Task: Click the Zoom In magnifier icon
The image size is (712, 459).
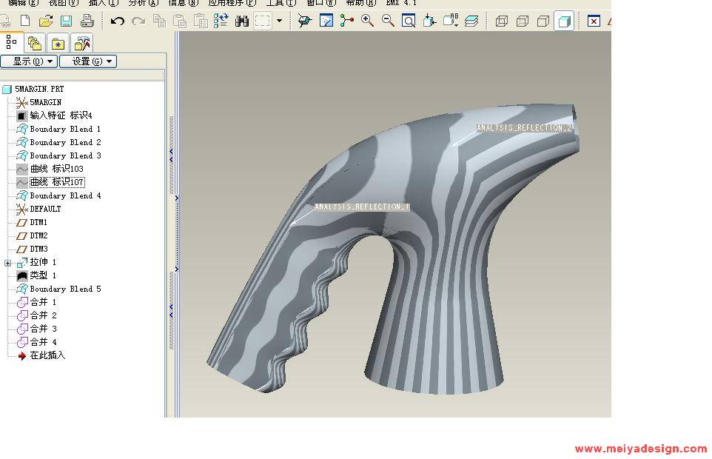Action: pyautogui.click(x=367, y=21)
